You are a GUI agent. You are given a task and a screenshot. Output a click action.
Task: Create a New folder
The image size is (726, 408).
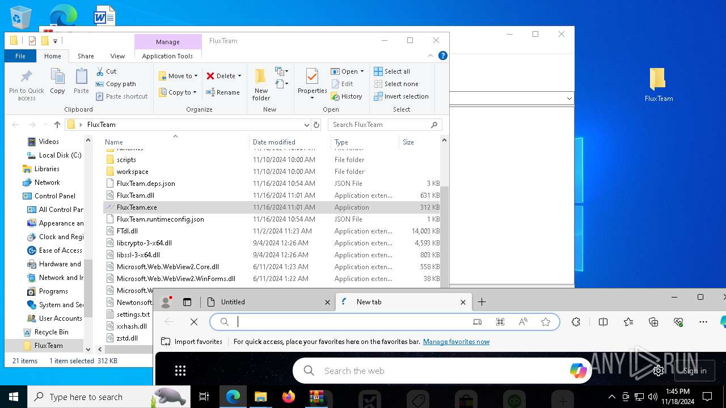(261, 85)
